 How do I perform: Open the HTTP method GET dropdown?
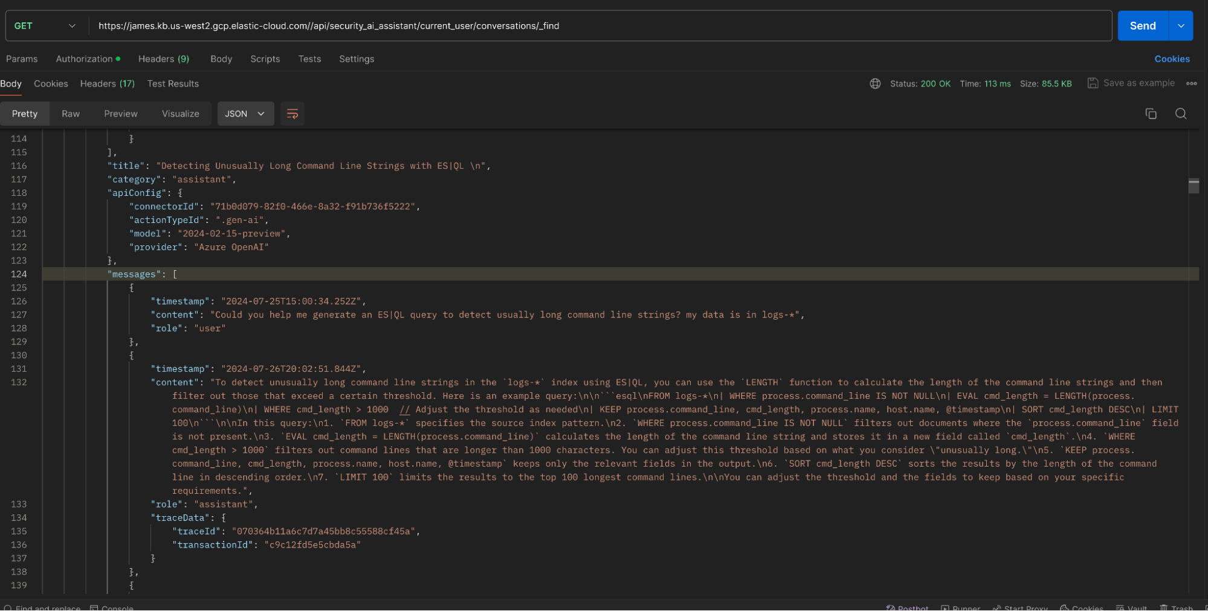point(45,26)
